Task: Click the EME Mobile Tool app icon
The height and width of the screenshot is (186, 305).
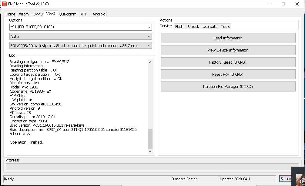Action: (x=4, y=4)
